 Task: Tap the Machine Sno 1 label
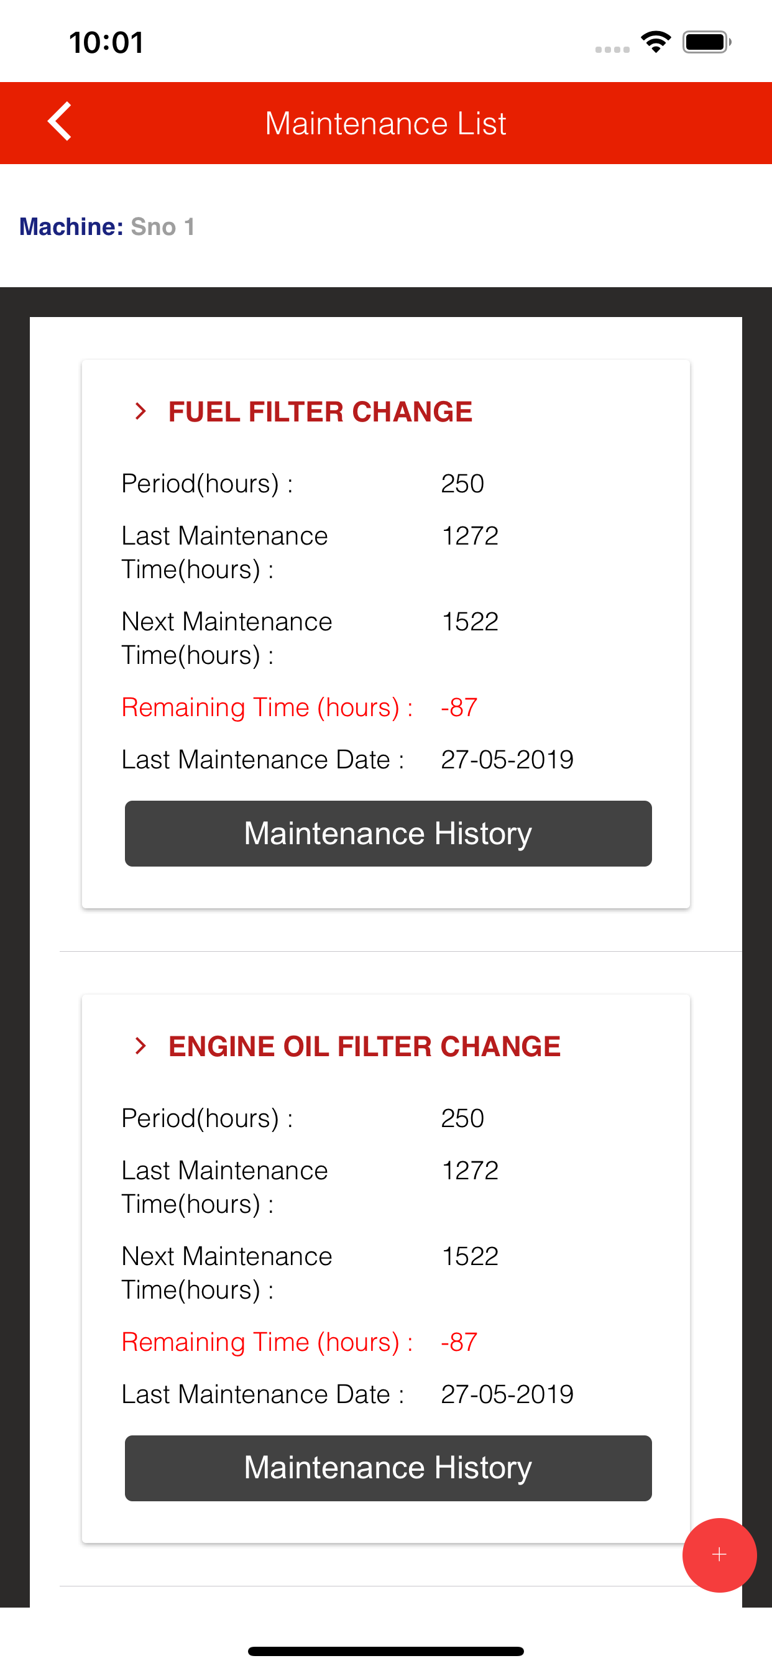[x=107, y=227]
